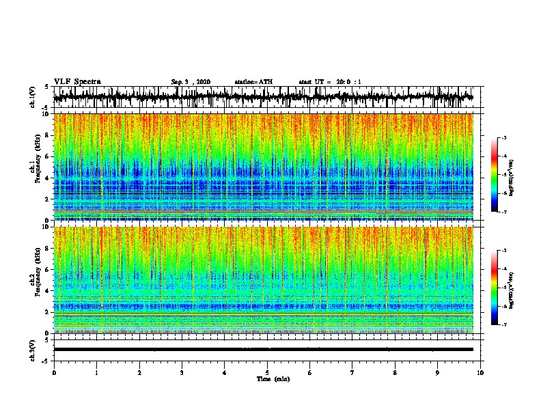Click the "Time (min)" x-axis label
541x418 pixels.
(273, 379)
